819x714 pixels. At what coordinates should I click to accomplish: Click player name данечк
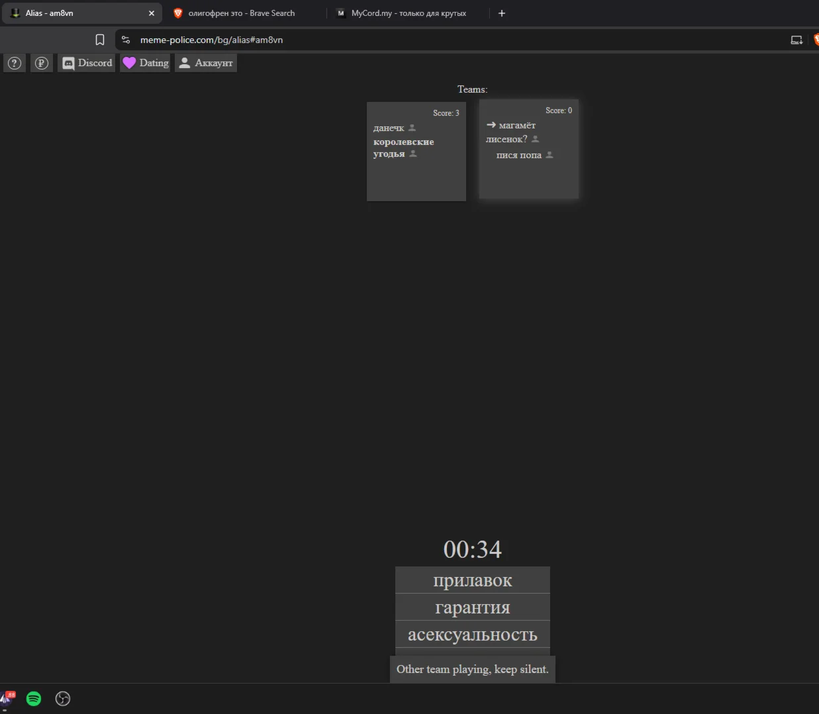tap(389, 128)
